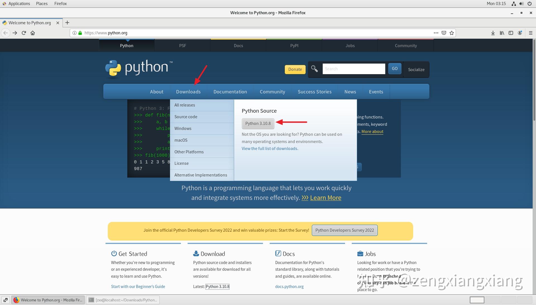Show site information icon in the address bar
The height and width of the screenshot is (305, 536).
coord(75,33)
